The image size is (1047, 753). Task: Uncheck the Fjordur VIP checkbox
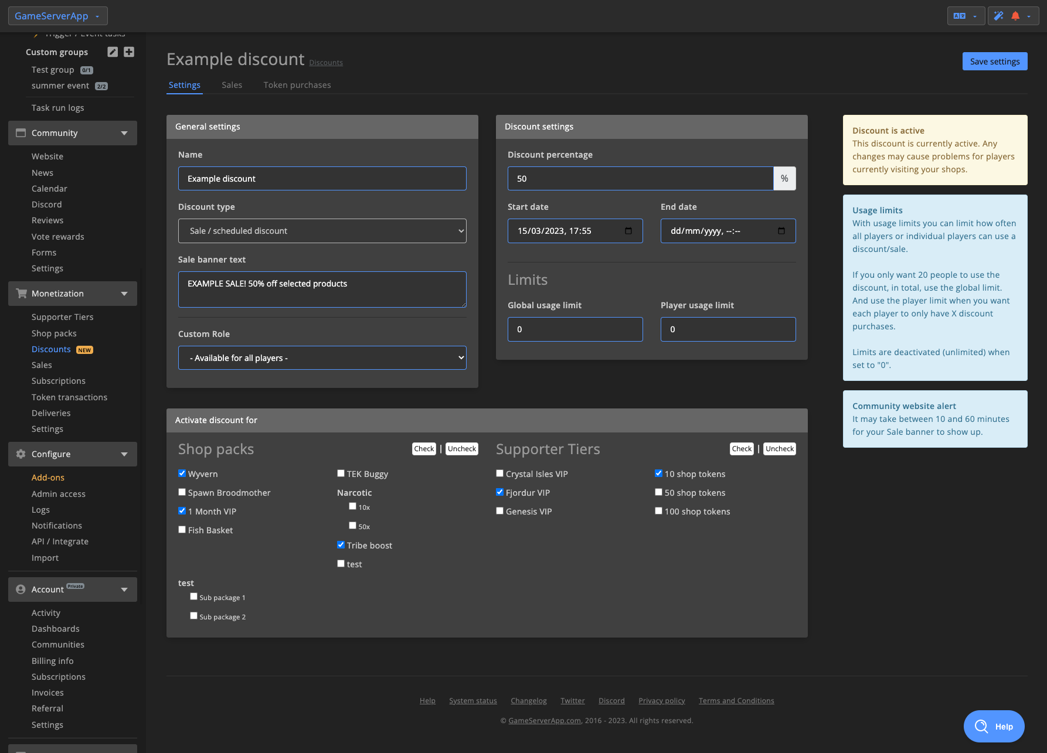point(500,492)
